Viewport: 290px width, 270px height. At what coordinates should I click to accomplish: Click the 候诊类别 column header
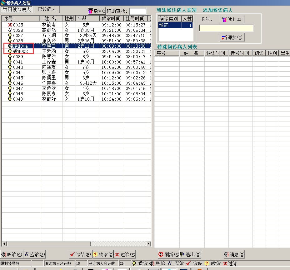[170, 19]
